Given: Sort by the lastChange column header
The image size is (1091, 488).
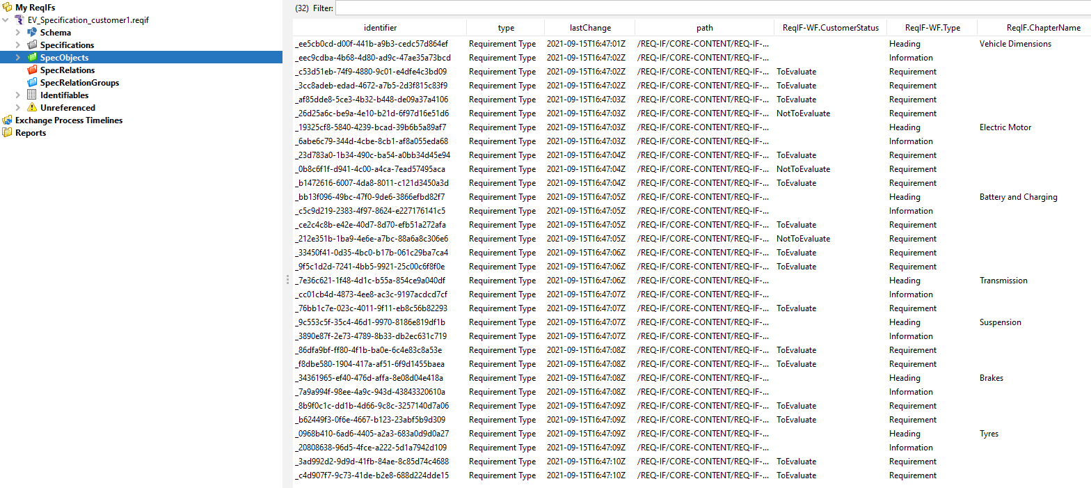Looking at the screenshot, I should tap(590, 28).
